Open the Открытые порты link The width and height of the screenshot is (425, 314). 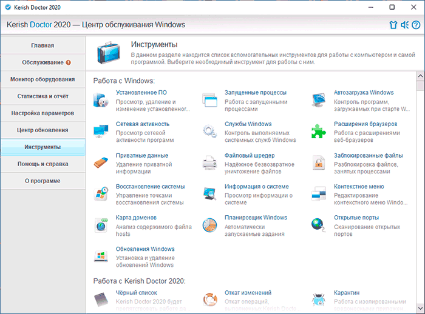[x=356, y=218]
